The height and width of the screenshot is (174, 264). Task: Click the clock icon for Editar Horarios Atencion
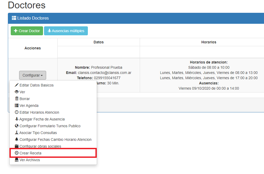coord(17,112)
